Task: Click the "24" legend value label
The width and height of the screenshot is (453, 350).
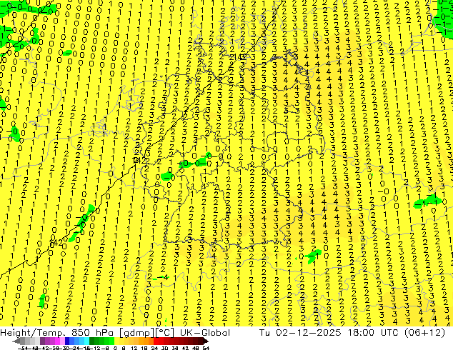Action: click(x=154, y=348)
